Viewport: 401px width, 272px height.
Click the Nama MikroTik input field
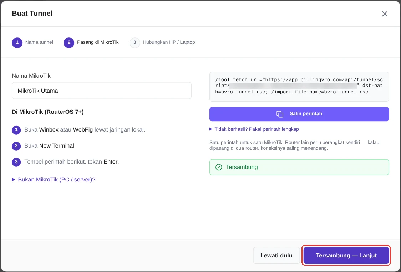point(102,91)
